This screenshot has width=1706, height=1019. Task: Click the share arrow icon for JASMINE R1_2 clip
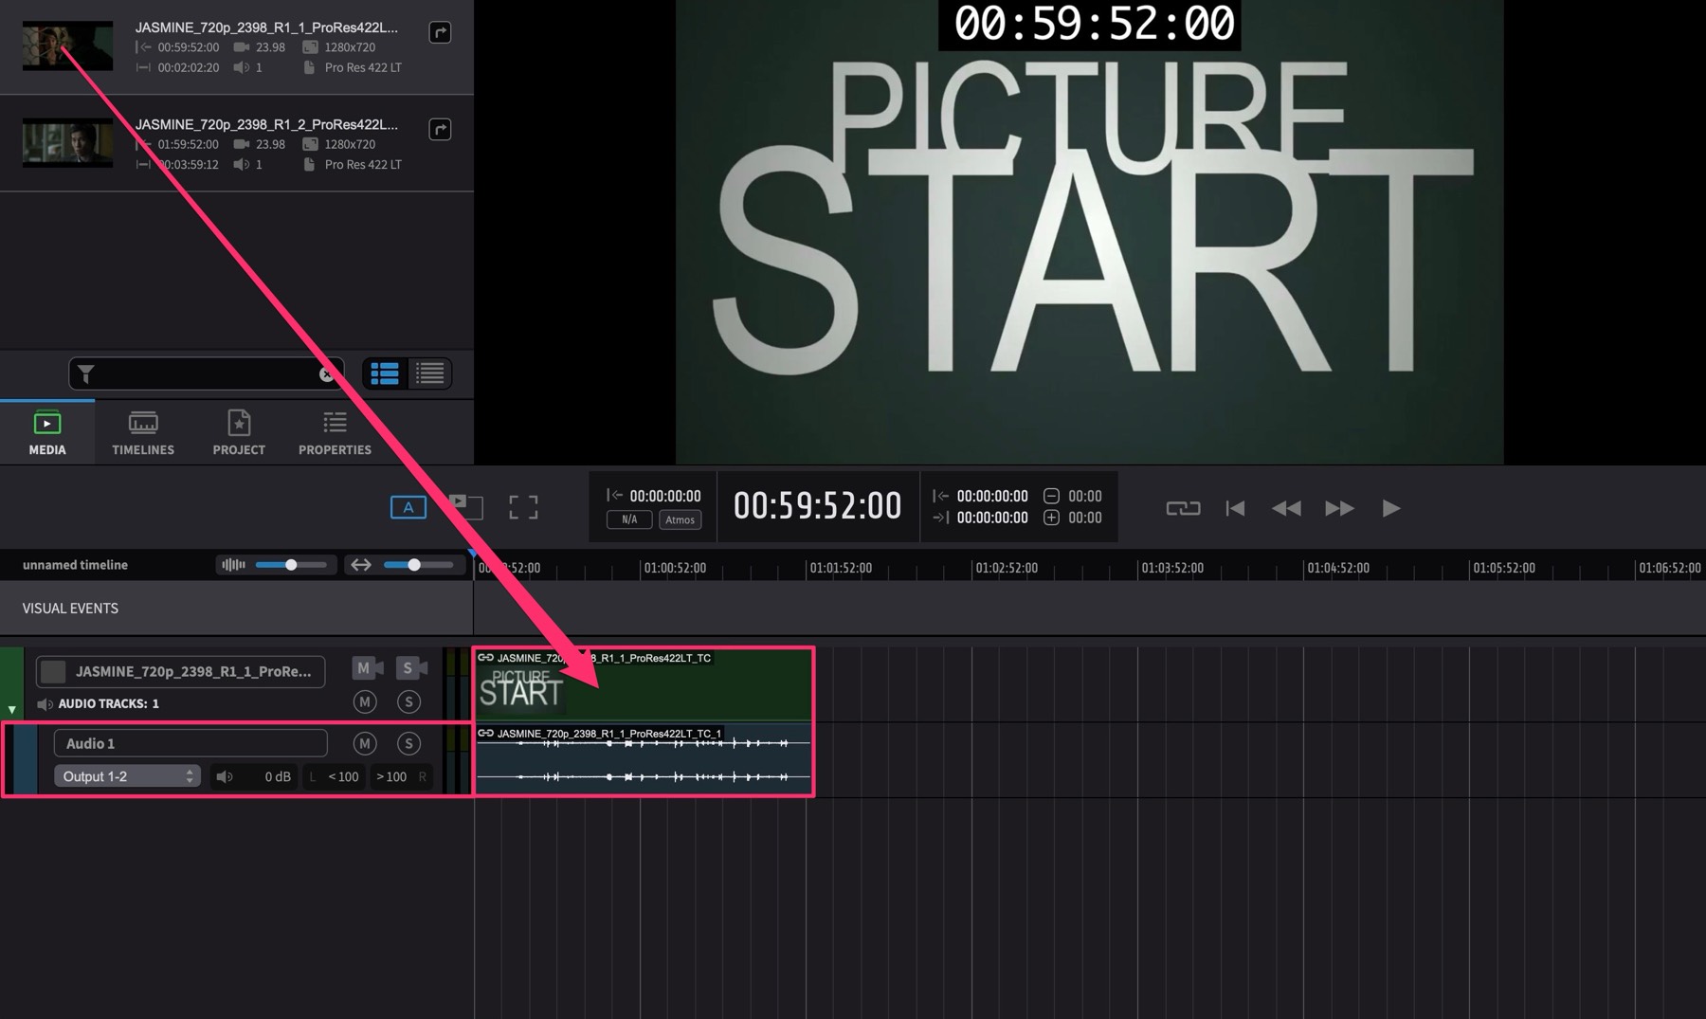[x=440, y=129]
